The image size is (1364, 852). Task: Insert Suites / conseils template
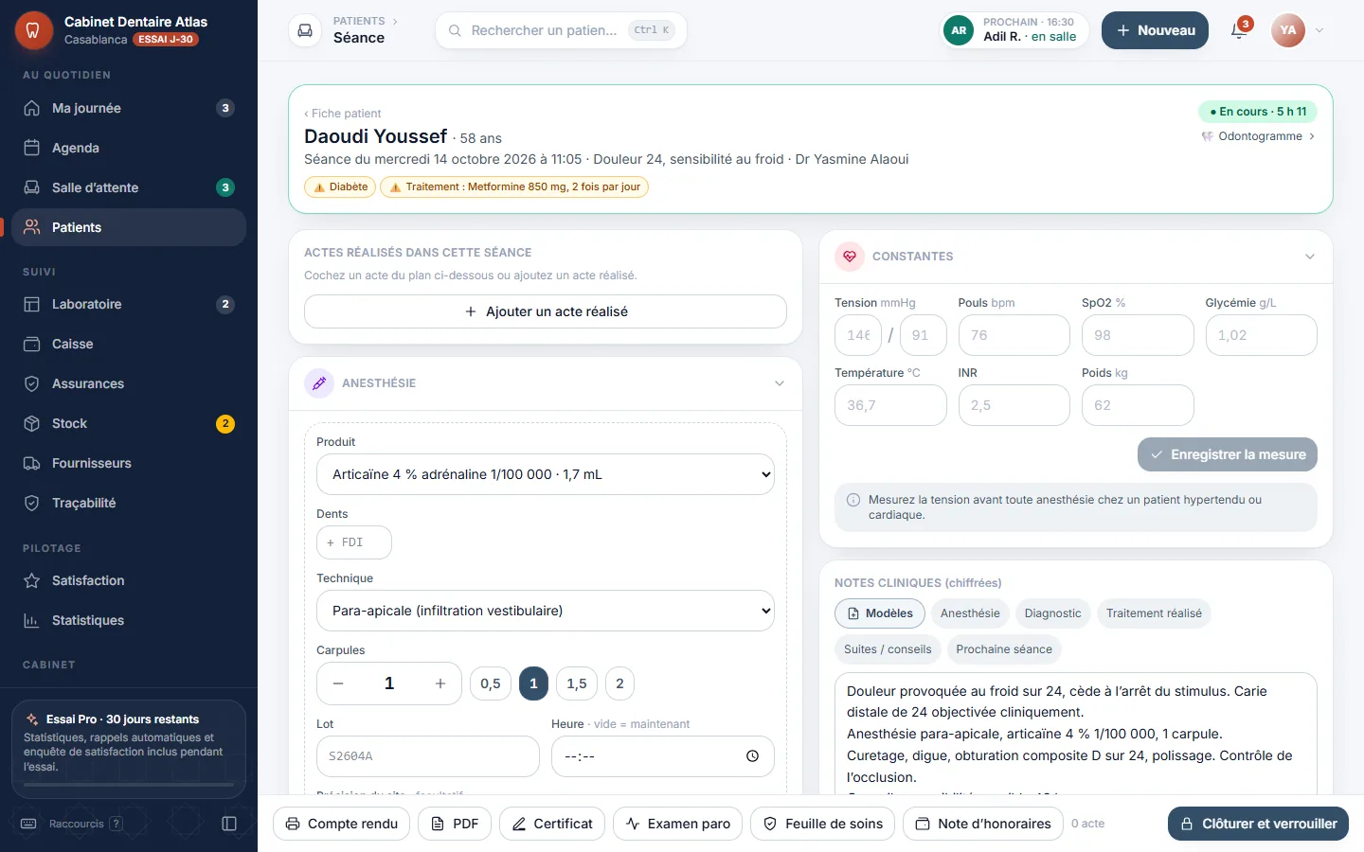(x=888, y=649)
